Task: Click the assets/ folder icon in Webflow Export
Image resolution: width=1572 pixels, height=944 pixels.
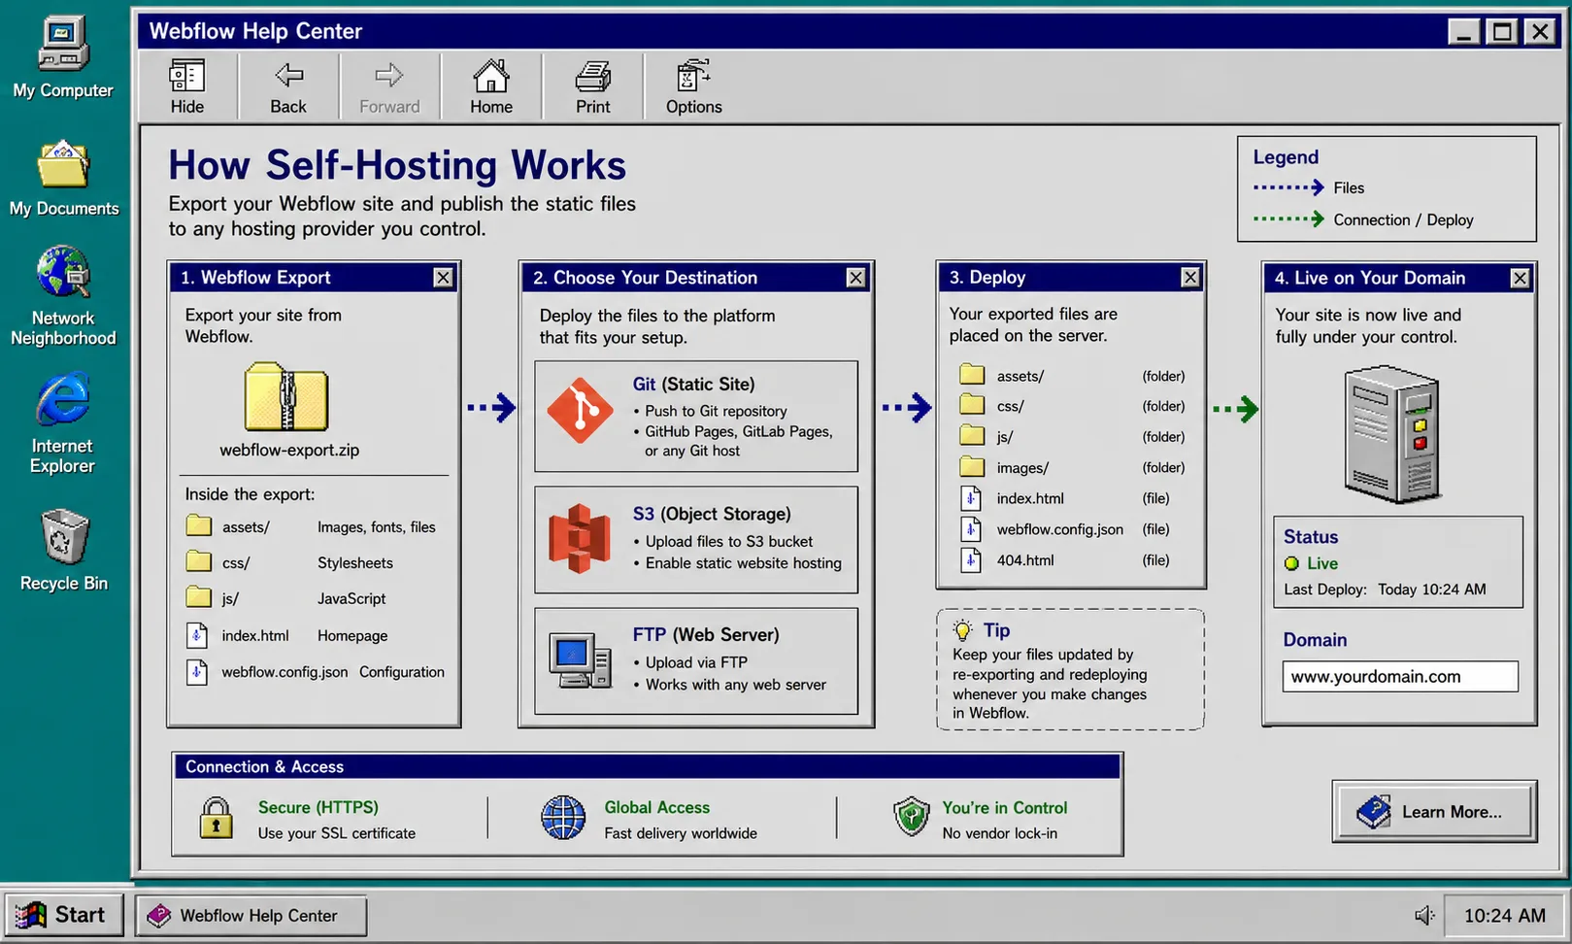Action: pos(199,526)
